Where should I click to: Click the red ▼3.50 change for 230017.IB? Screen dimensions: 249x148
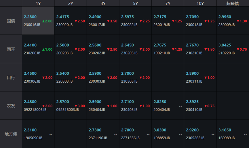[x=112, y=21]
